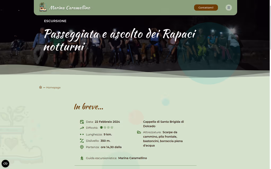Select the first paw in the difficulty rating
Screen dimensions: 271x169
pos(101,127)
